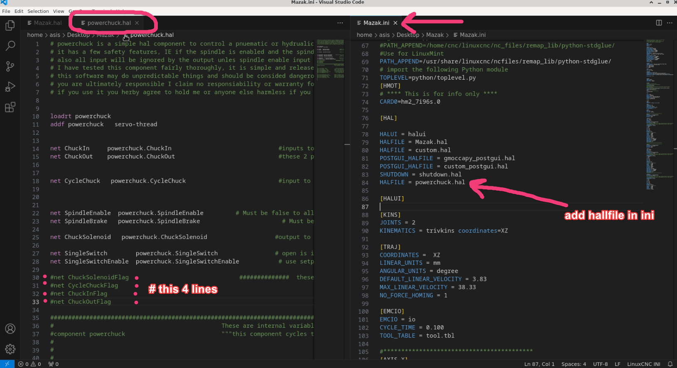677x368 pixels.
Task: Click 'home' in the left editor breadcrumb
Action: click(35, 35)
